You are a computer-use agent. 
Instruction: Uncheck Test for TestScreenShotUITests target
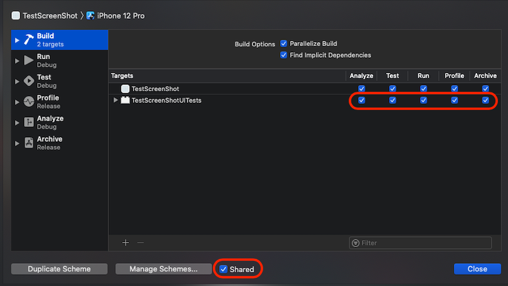(392, 101)
